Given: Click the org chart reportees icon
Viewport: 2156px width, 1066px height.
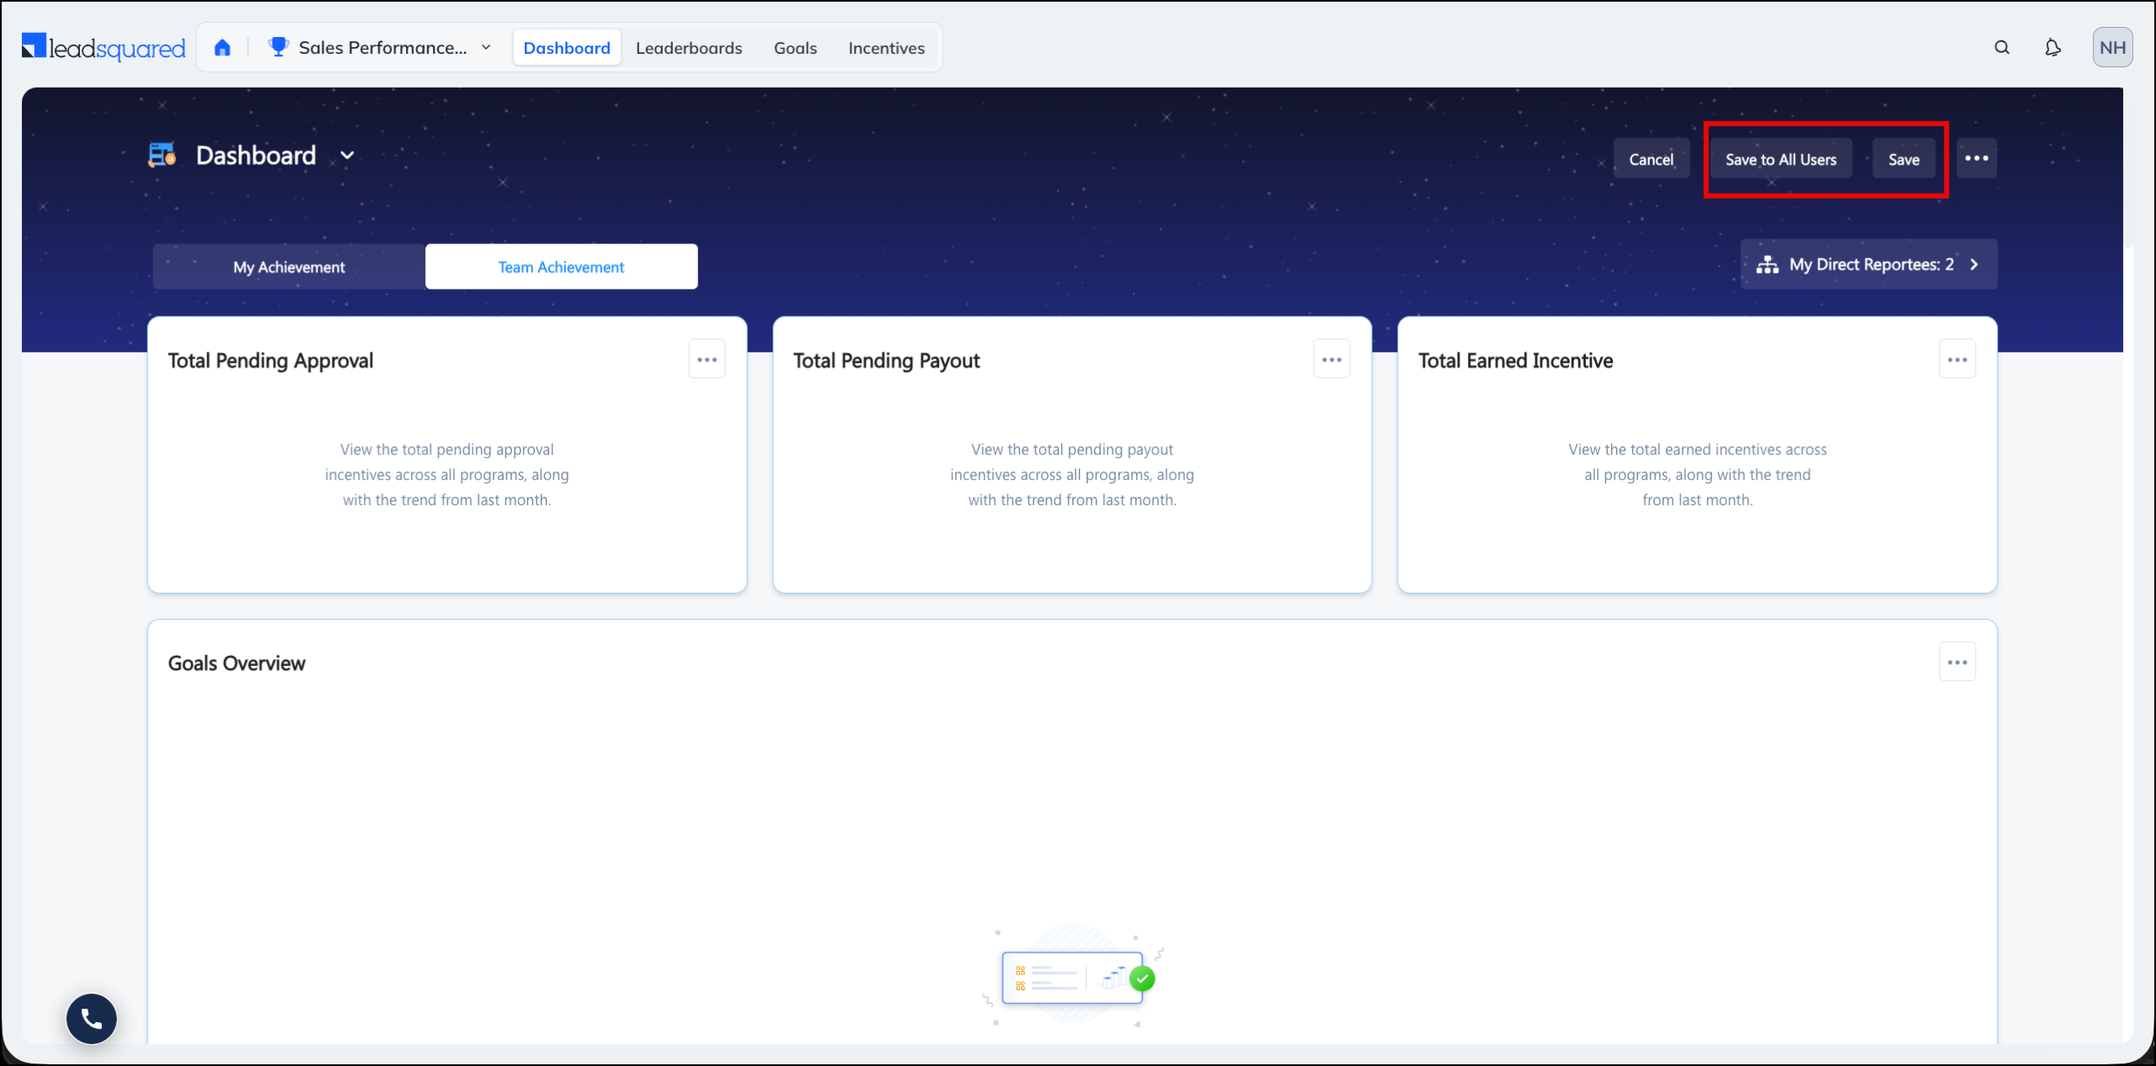Looking at the screenshot, I should tap(1768, 264).
